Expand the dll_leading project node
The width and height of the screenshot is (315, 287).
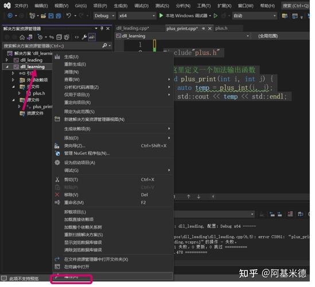coord(7,60)
